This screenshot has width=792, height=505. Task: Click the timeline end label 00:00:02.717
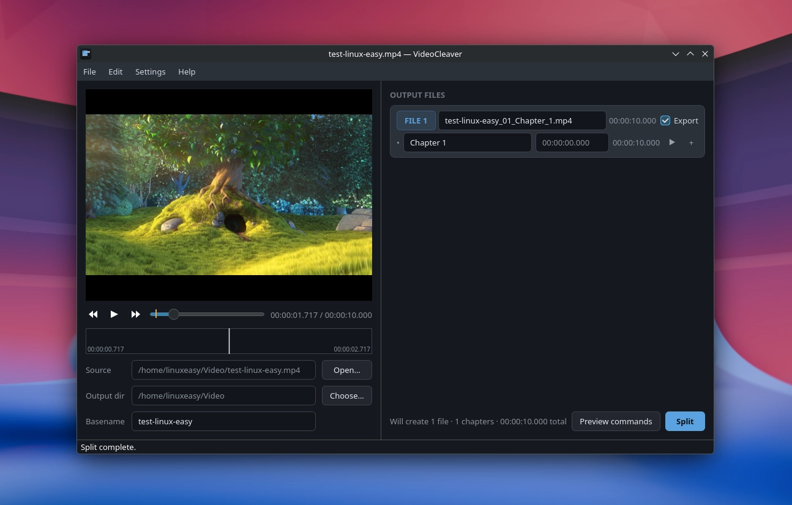[352, 349]
